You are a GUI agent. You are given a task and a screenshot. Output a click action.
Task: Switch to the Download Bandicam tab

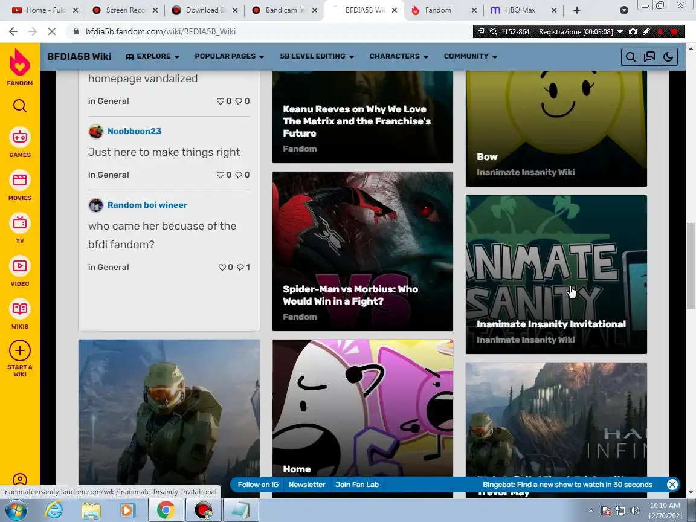click(204, 10)
